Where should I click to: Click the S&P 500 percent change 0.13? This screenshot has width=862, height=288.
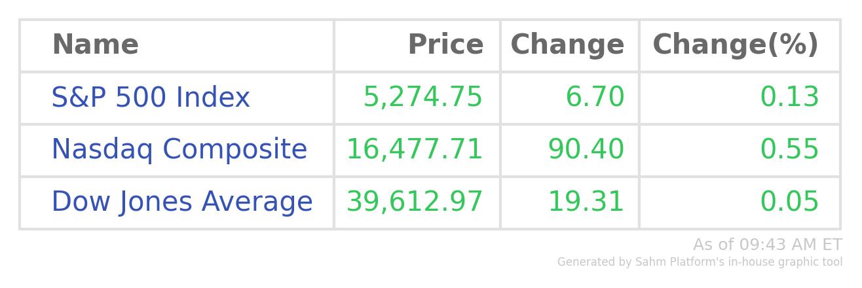(x=789, y=98)
